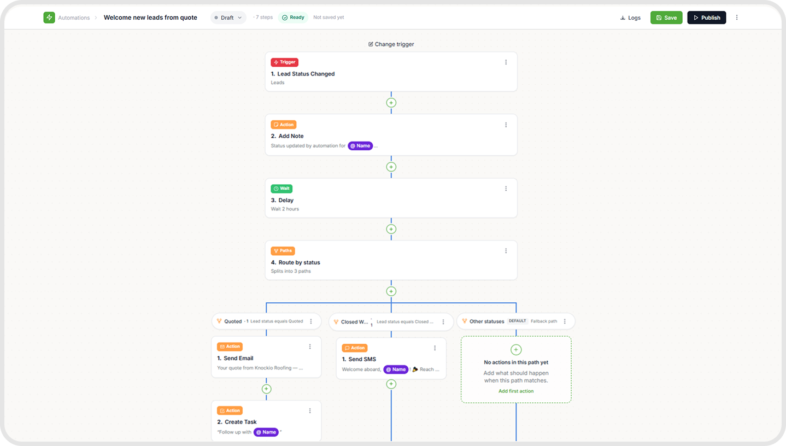Click the green Automations lightning logo icon
786x446 pixels.
pos(49,17)
